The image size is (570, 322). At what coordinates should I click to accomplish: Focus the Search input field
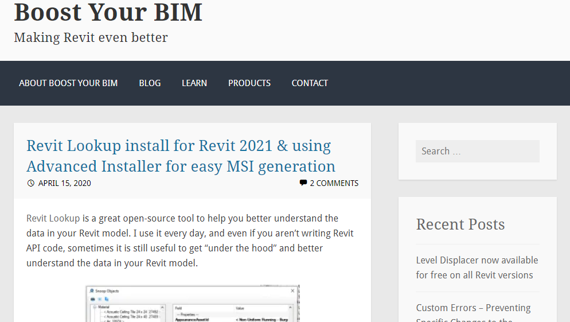coord(477,152)
